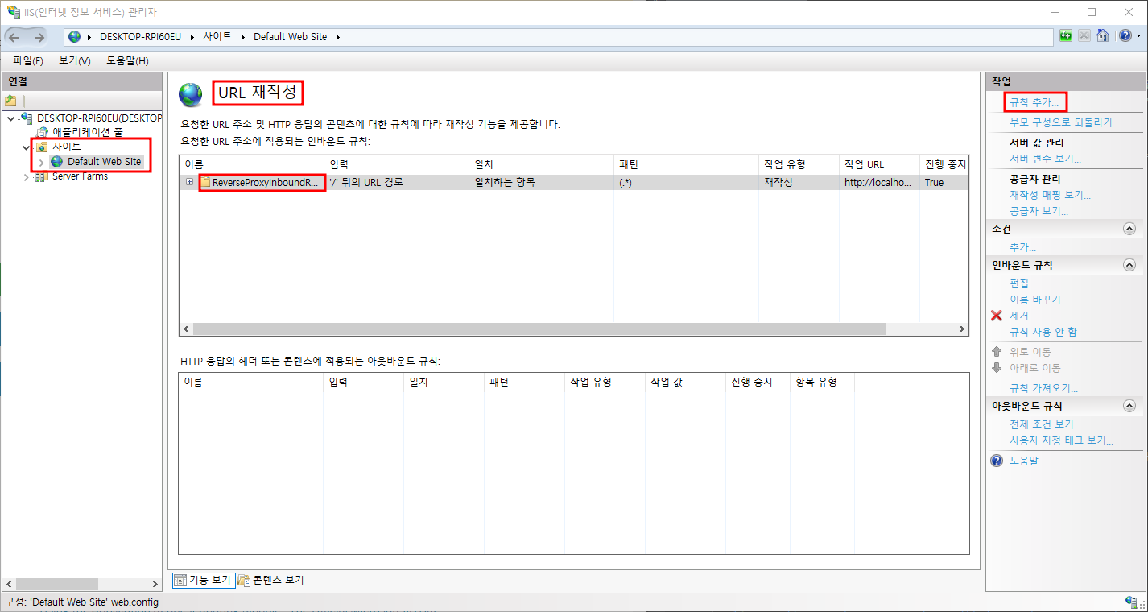This screenshot has width=1148, height=612.
Task: Click the 도움말 question icon in actions pane
Action: pyautogui.click(x=997, y=461)
